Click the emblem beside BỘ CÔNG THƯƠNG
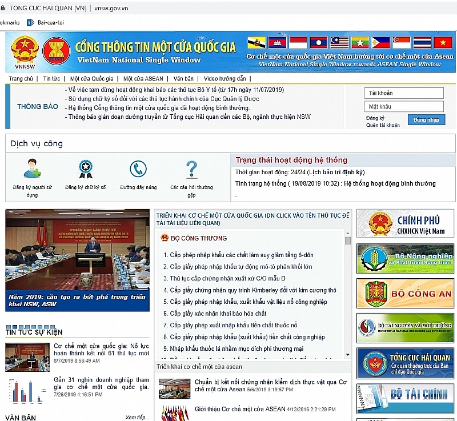Screen dimensions: 457x421 165,238
